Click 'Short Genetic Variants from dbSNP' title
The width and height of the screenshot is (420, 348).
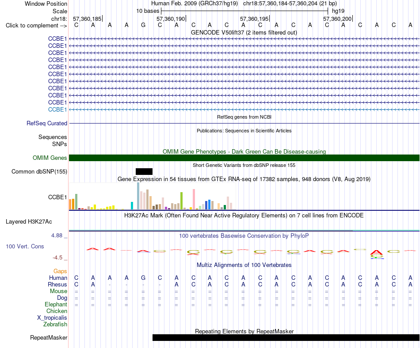pyautogui.click(x=244, y=165)
